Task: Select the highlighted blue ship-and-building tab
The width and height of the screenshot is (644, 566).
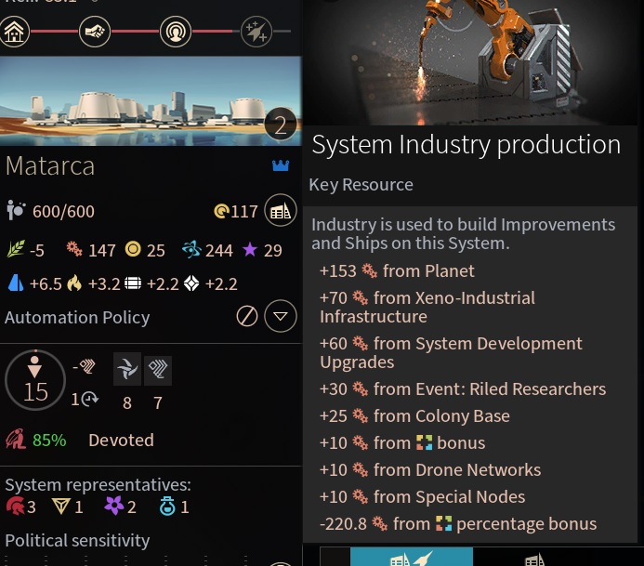Action: tap(411, 558)
